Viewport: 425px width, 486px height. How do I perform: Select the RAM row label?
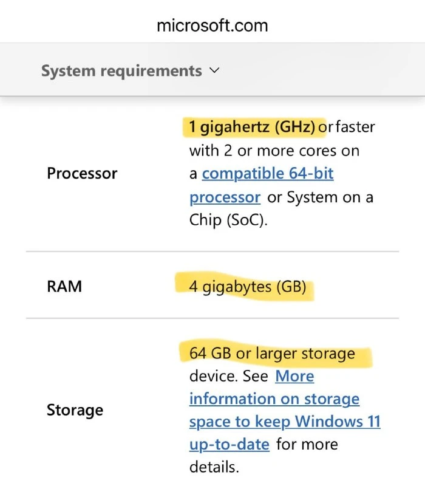pos(64,286)
